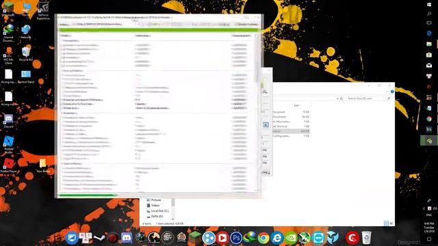This screenshot has width=438, height=246.
Task: Switch Explorer to details view button
Action: click(386, 223)
